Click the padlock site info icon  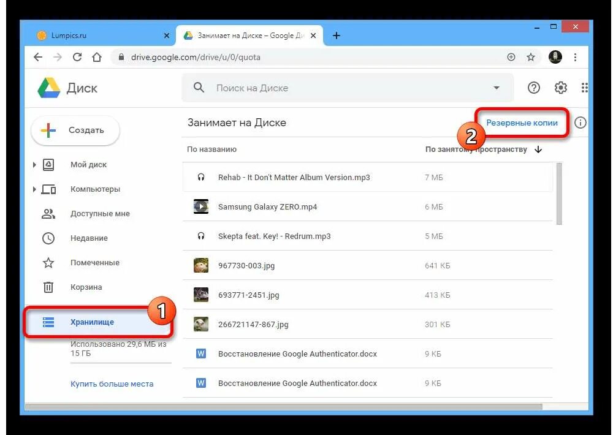pos(121,57)
